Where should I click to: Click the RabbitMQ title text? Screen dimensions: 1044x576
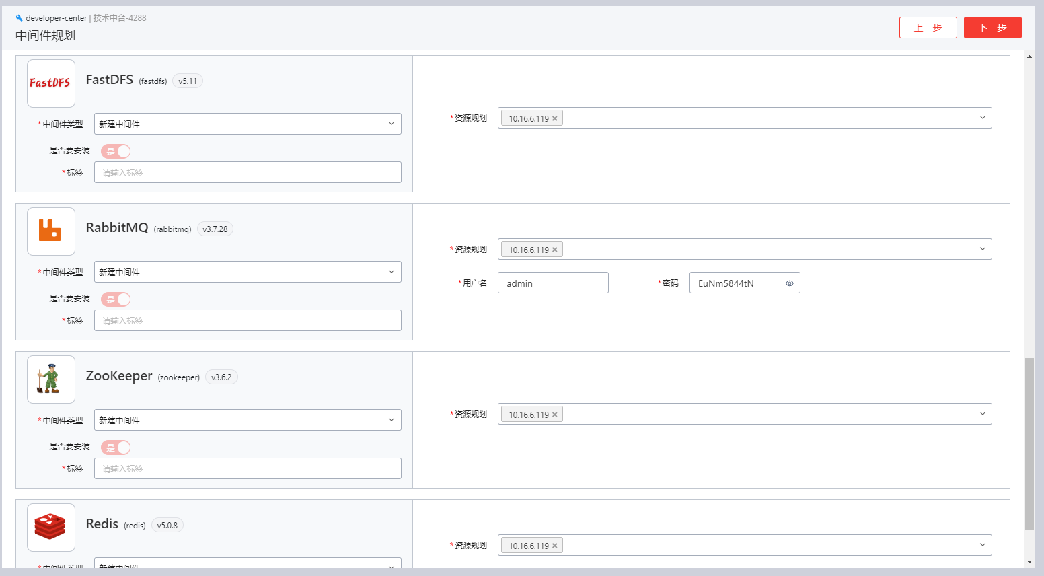coord(117,227)
